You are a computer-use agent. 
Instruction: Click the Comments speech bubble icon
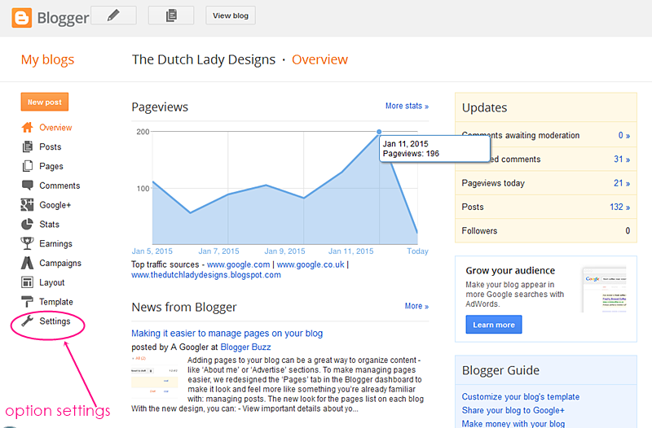coord(27,186)
